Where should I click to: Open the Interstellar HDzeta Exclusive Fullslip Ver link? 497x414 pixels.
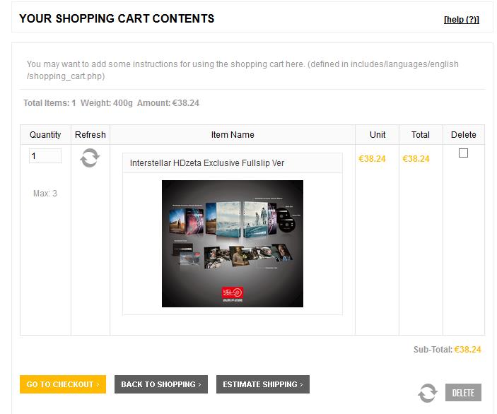tap(207, 162)
